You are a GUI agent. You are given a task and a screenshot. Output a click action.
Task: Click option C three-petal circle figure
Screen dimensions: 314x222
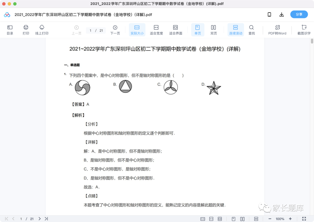tap(171, 87)
